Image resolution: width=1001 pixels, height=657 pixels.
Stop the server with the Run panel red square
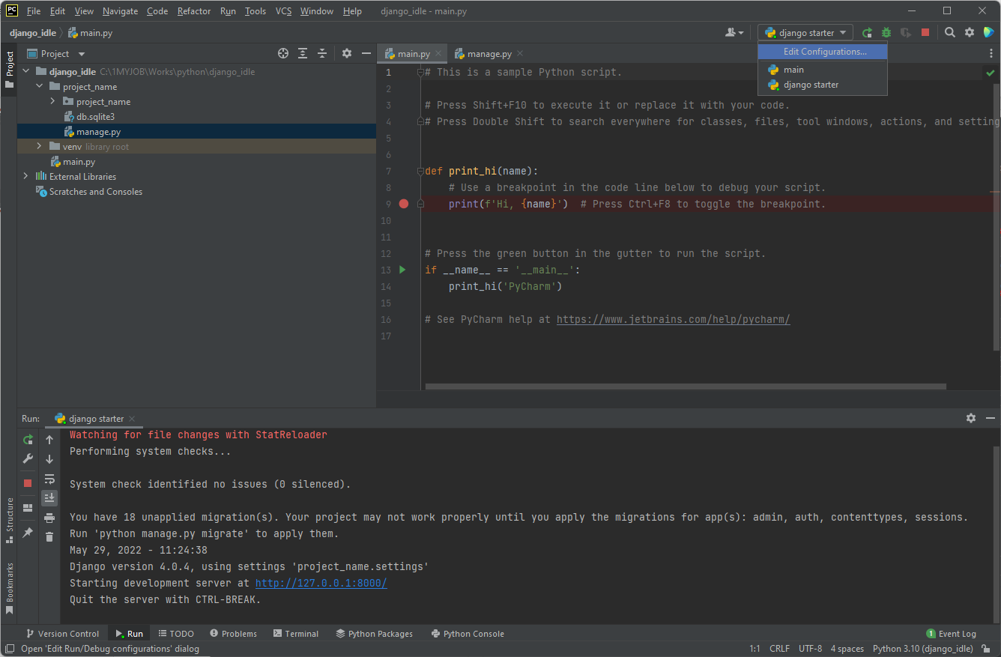28,483
